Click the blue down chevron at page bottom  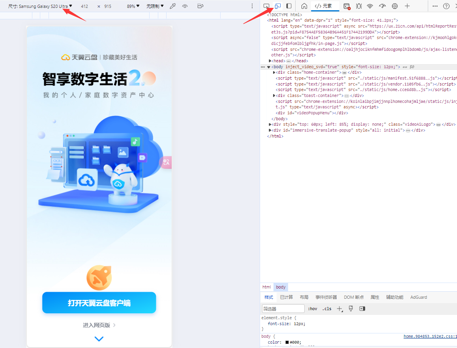[99, 339]
